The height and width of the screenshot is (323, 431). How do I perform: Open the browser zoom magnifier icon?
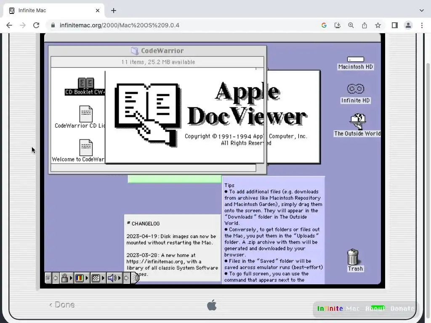351,25
